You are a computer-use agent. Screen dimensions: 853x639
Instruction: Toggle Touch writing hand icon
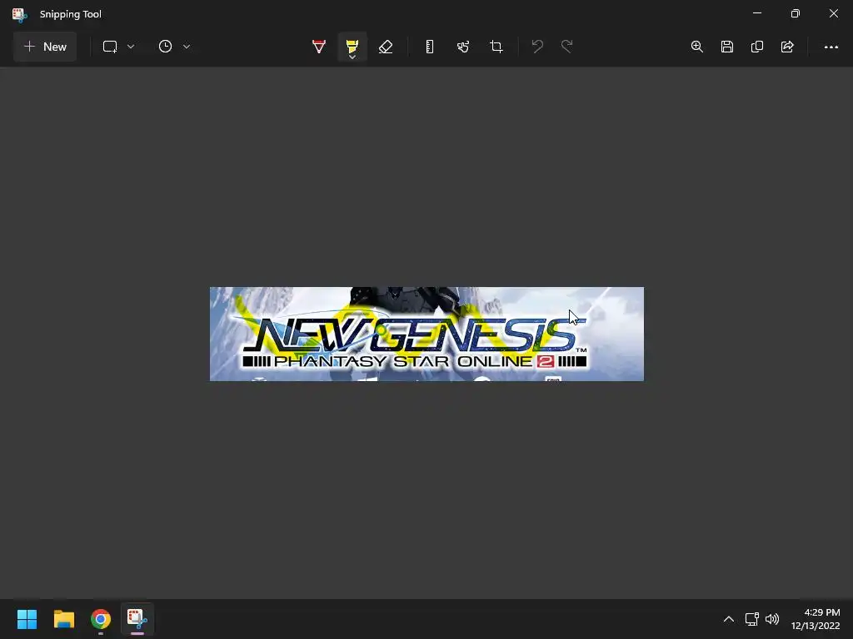463,47
